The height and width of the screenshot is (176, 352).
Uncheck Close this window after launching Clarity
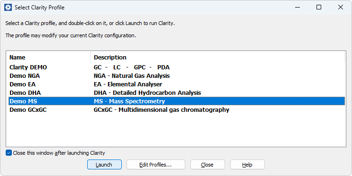click(9, 153)
